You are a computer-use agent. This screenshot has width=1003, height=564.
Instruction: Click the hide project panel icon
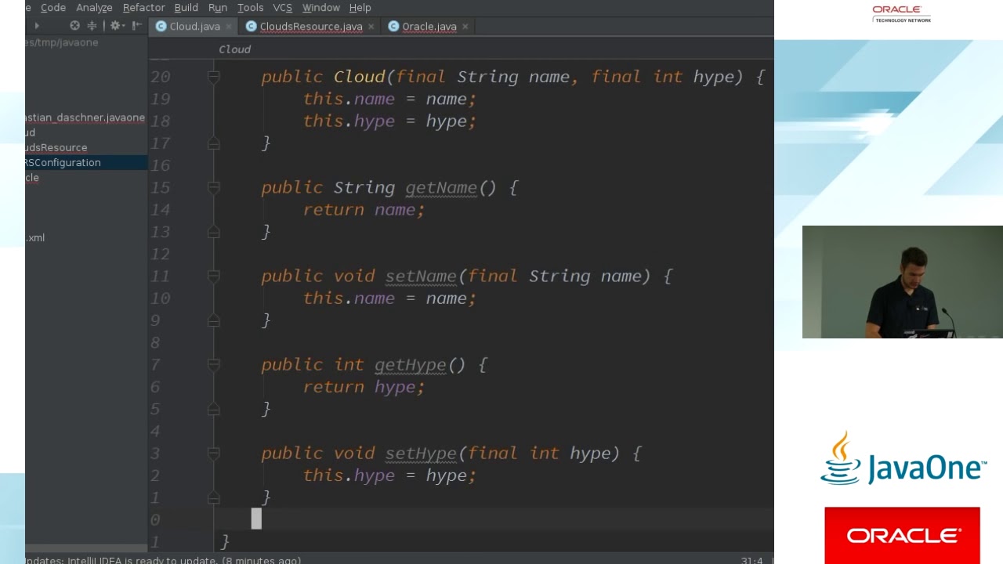136,26
